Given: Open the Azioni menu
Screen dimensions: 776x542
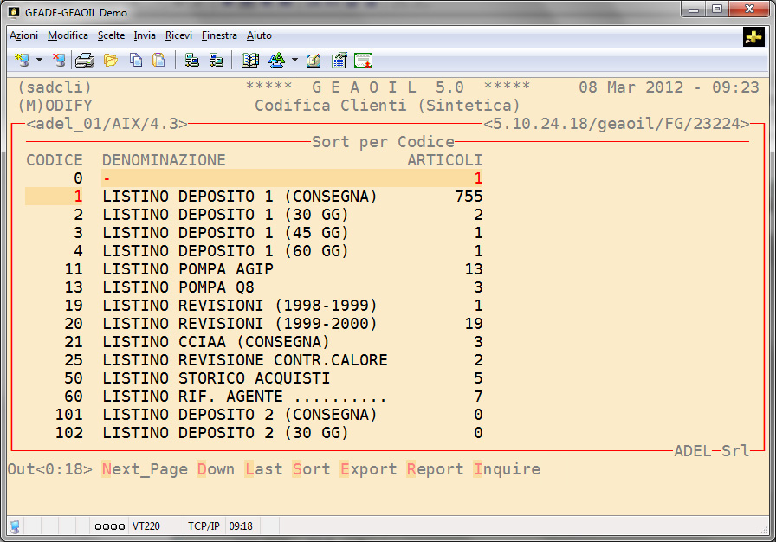Looking at the screenshot, I should point(23,35).
